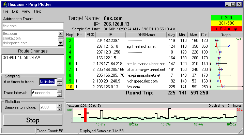
Task: Select flex.com in the address history list
Action: click(10, 33)
